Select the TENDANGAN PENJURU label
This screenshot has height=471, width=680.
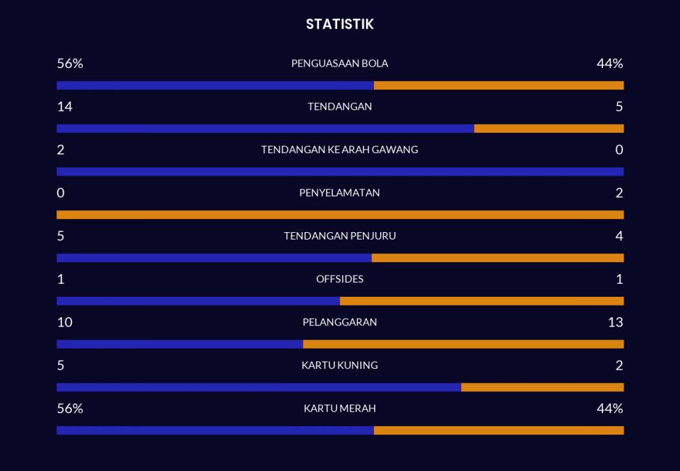(x=339, y=235)
